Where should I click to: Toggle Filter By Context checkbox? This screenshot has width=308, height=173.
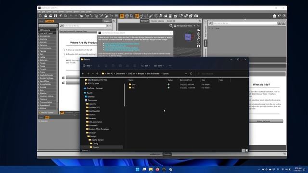40,113
